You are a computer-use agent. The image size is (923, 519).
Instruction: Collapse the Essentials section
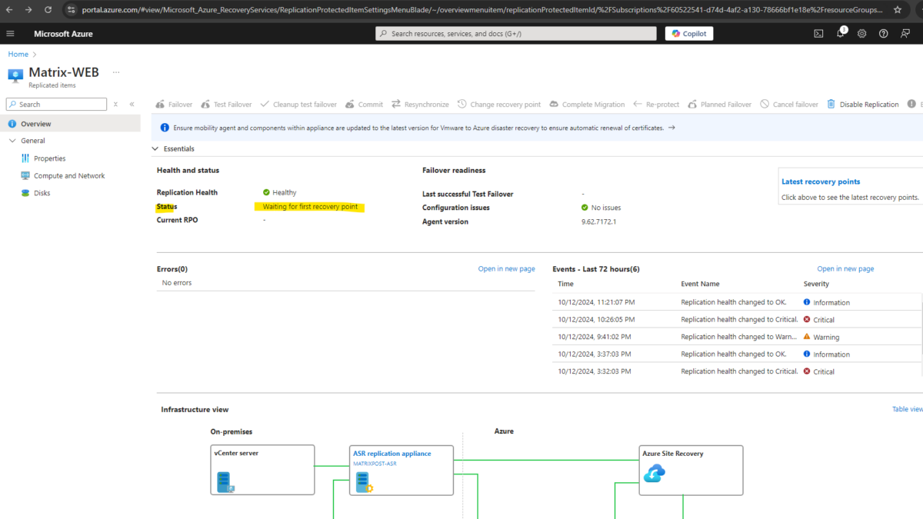154,148
